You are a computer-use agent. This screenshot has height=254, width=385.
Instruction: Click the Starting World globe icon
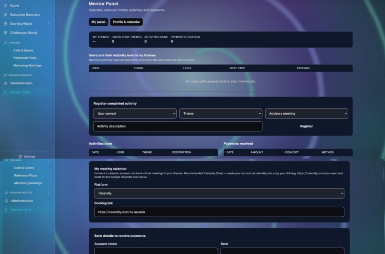[x=5, y=24]
